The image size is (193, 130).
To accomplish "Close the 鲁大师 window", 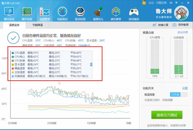I will tap(188, 3).
